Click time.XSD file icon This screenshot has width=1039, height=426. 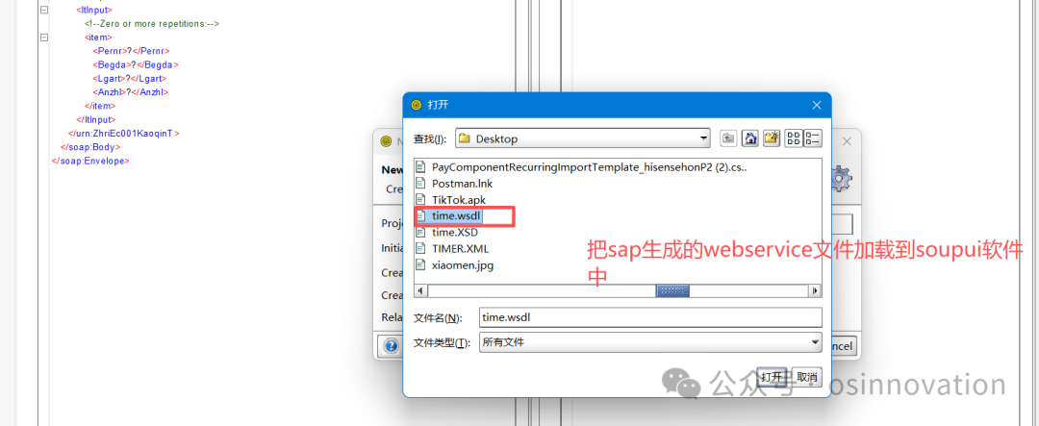[x=420, y=233]
